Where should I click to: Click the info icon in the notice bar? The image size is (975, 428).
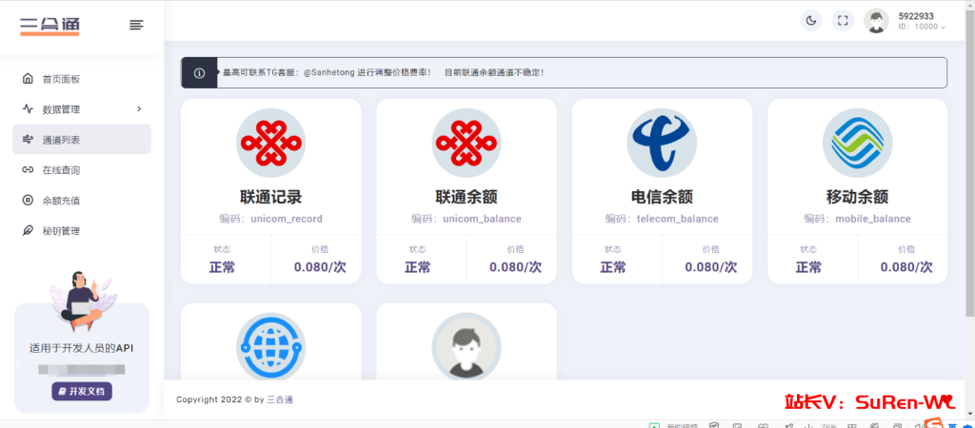pyautogui.click(x=200, y=72)
